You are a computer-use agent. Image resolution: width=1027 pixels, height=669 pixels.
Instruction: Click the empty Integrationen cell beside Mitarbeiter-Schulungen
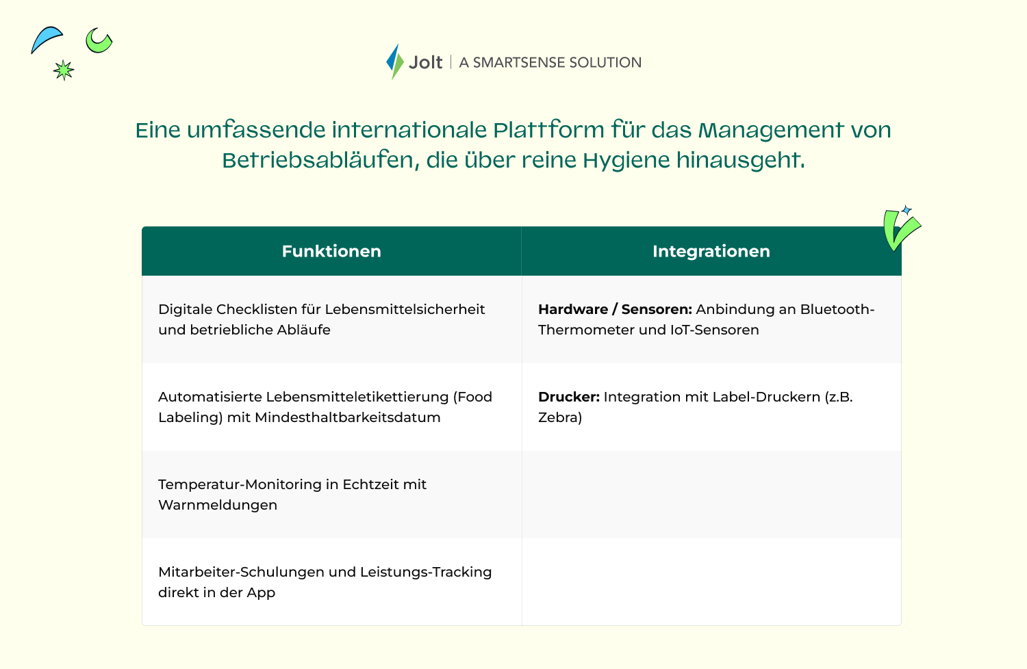click(711, 582)
